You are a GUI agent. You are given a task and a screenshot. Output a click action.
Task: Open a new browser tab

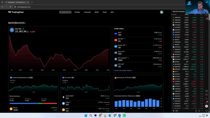point(32,2)
